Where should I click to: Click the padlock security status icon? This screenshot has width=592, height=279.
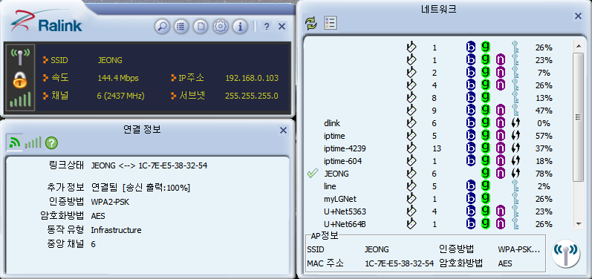click(20, 79)
